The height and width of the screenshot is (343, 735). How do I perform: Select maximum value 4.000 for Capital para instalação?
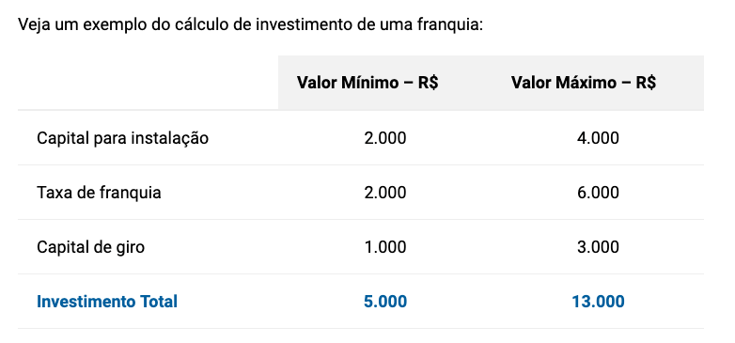click(x=598, y=138)
